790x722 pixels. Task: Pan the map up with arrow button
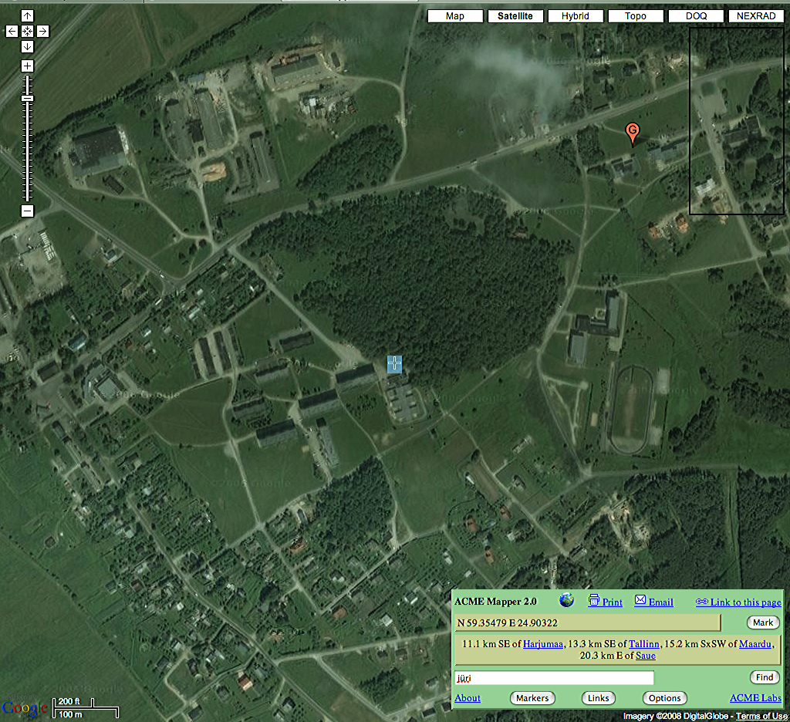(x=27, y=15)
